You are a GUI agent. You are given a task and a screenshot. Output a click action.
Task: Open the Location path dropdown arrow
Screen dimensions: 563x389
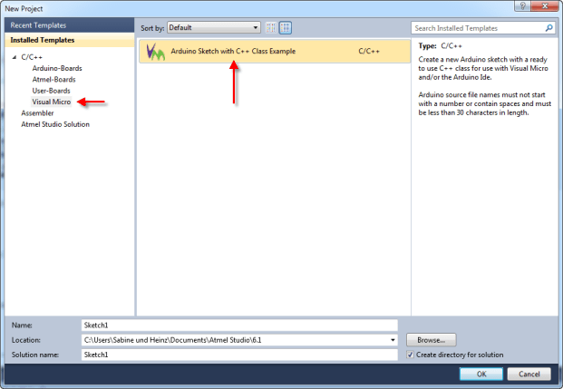tap(393, 340)
